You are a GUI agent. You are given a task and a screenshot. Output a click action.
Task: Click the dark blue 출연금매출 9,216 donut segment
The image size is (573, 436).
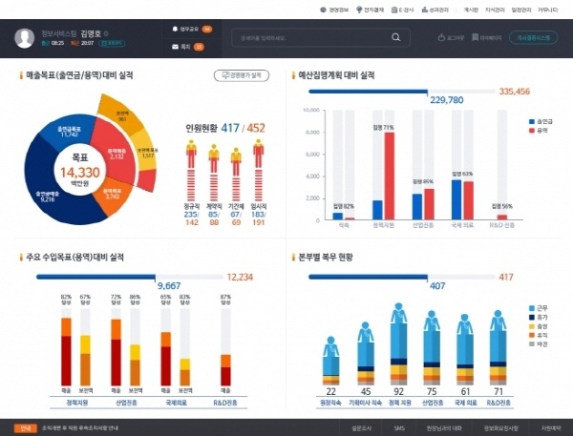46,197
